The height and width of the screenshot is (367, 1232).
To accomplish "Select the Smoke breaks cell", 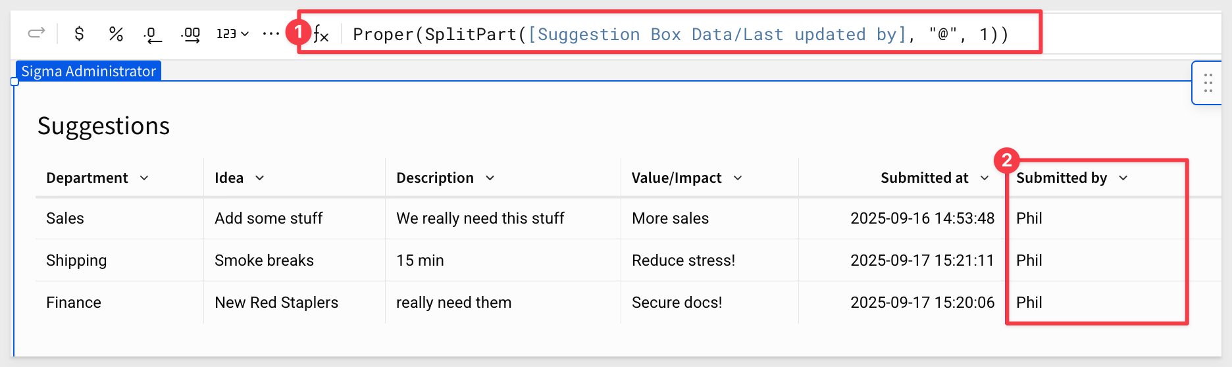I will (294, 260).
